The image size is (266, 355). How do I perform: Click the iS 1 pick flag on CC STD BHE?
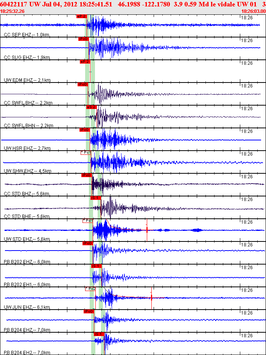pyautogui.click(x=95, y=198)
